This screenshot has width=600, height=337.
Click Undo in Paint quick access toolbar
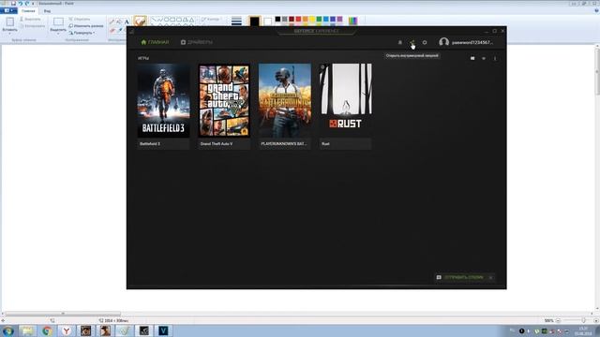pos(21,4)
